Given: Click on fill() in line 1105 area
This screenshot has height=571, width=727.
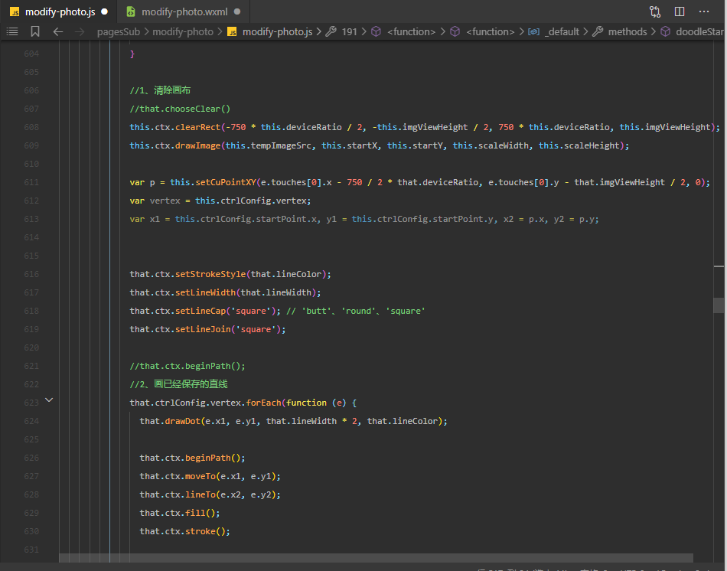Looking at the screenshot, I should point(200,513).
